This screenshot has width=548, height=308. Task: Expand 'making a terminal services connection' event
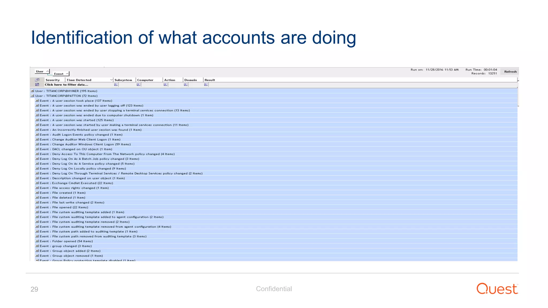click(x=37, y=125)
